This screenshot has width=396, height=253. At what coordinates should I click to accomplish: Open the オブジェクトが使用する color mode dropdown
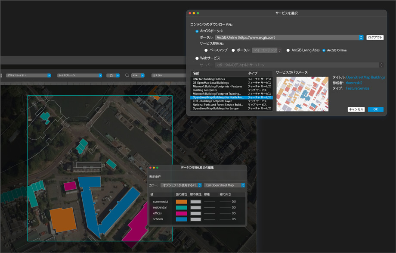(x=181, y=185)
